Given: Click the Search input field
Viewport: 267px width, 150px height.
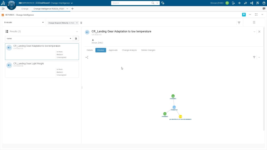Looking at the screenshot, I should (x=131, y=3).
